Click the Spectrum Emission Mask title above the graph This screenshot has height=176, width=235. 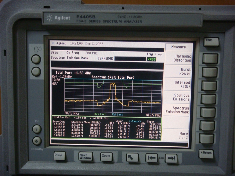[70, 58]
